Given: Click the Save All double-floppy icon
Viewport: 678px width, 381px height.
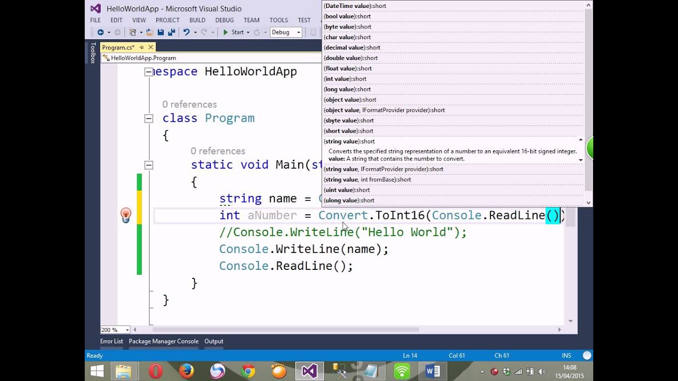Looking at the screenshot, I should click(172, 32).
